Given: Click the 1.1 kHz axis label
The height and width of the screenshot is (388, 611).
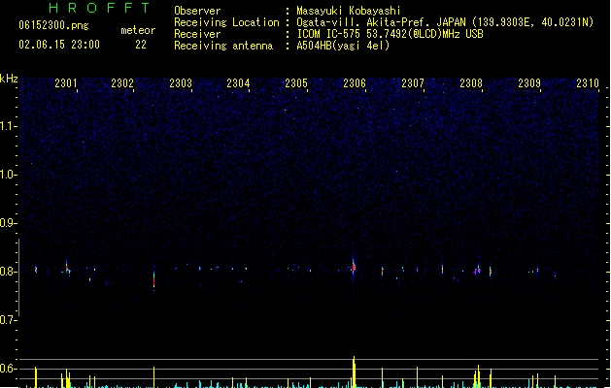Looking at the screenshot, I should [8, 126].
